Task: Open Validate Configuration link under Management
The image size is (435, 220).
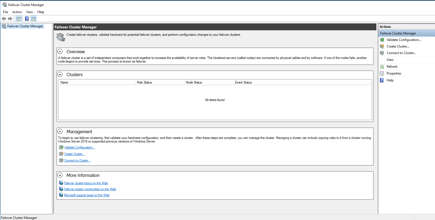Action: 80,147
